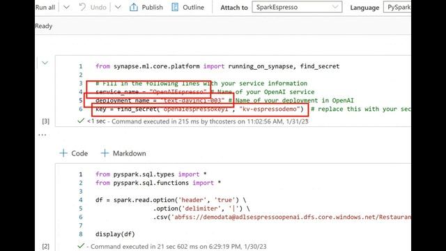Collapse the first code cell chevron
The height and width of the screenshot is (251, 446).
click(45, 63)
